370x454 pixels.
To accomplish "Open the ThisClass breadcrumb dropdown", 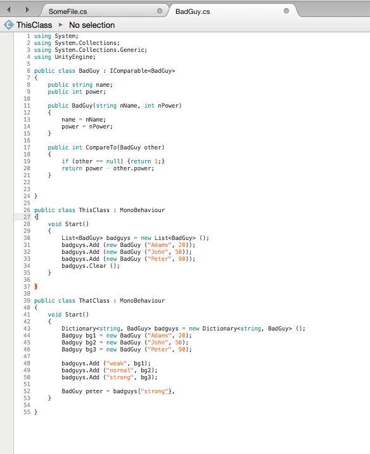I will [x=34, y=25].
